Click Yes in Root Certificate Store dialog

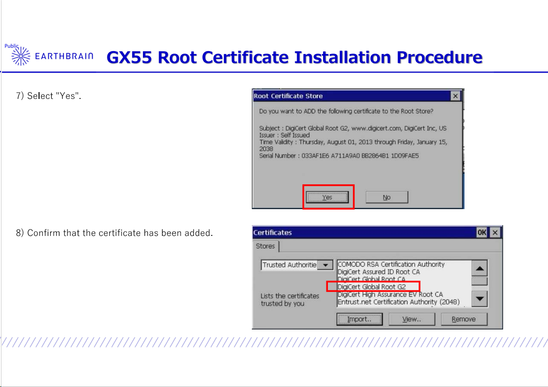point(327,197)
